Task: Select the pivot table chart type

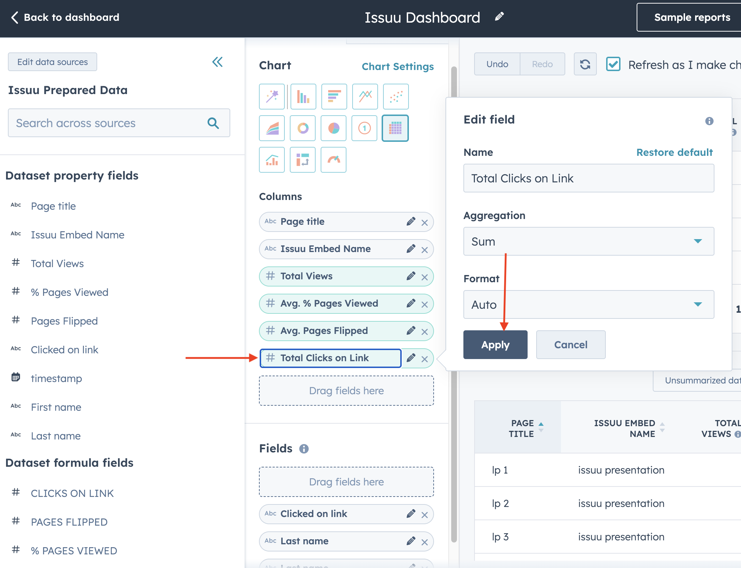Action: pos(303,160)
